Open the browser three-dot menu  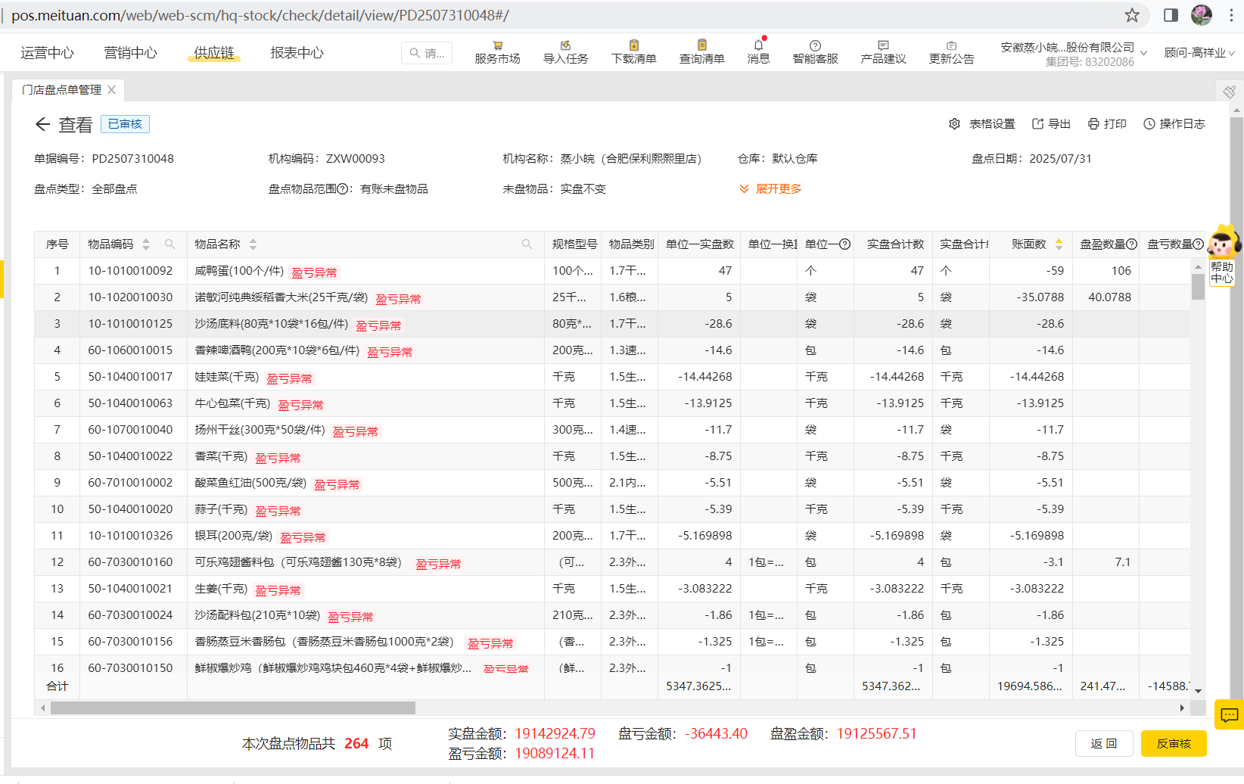pyautogui.click(x=1232, y=14)
